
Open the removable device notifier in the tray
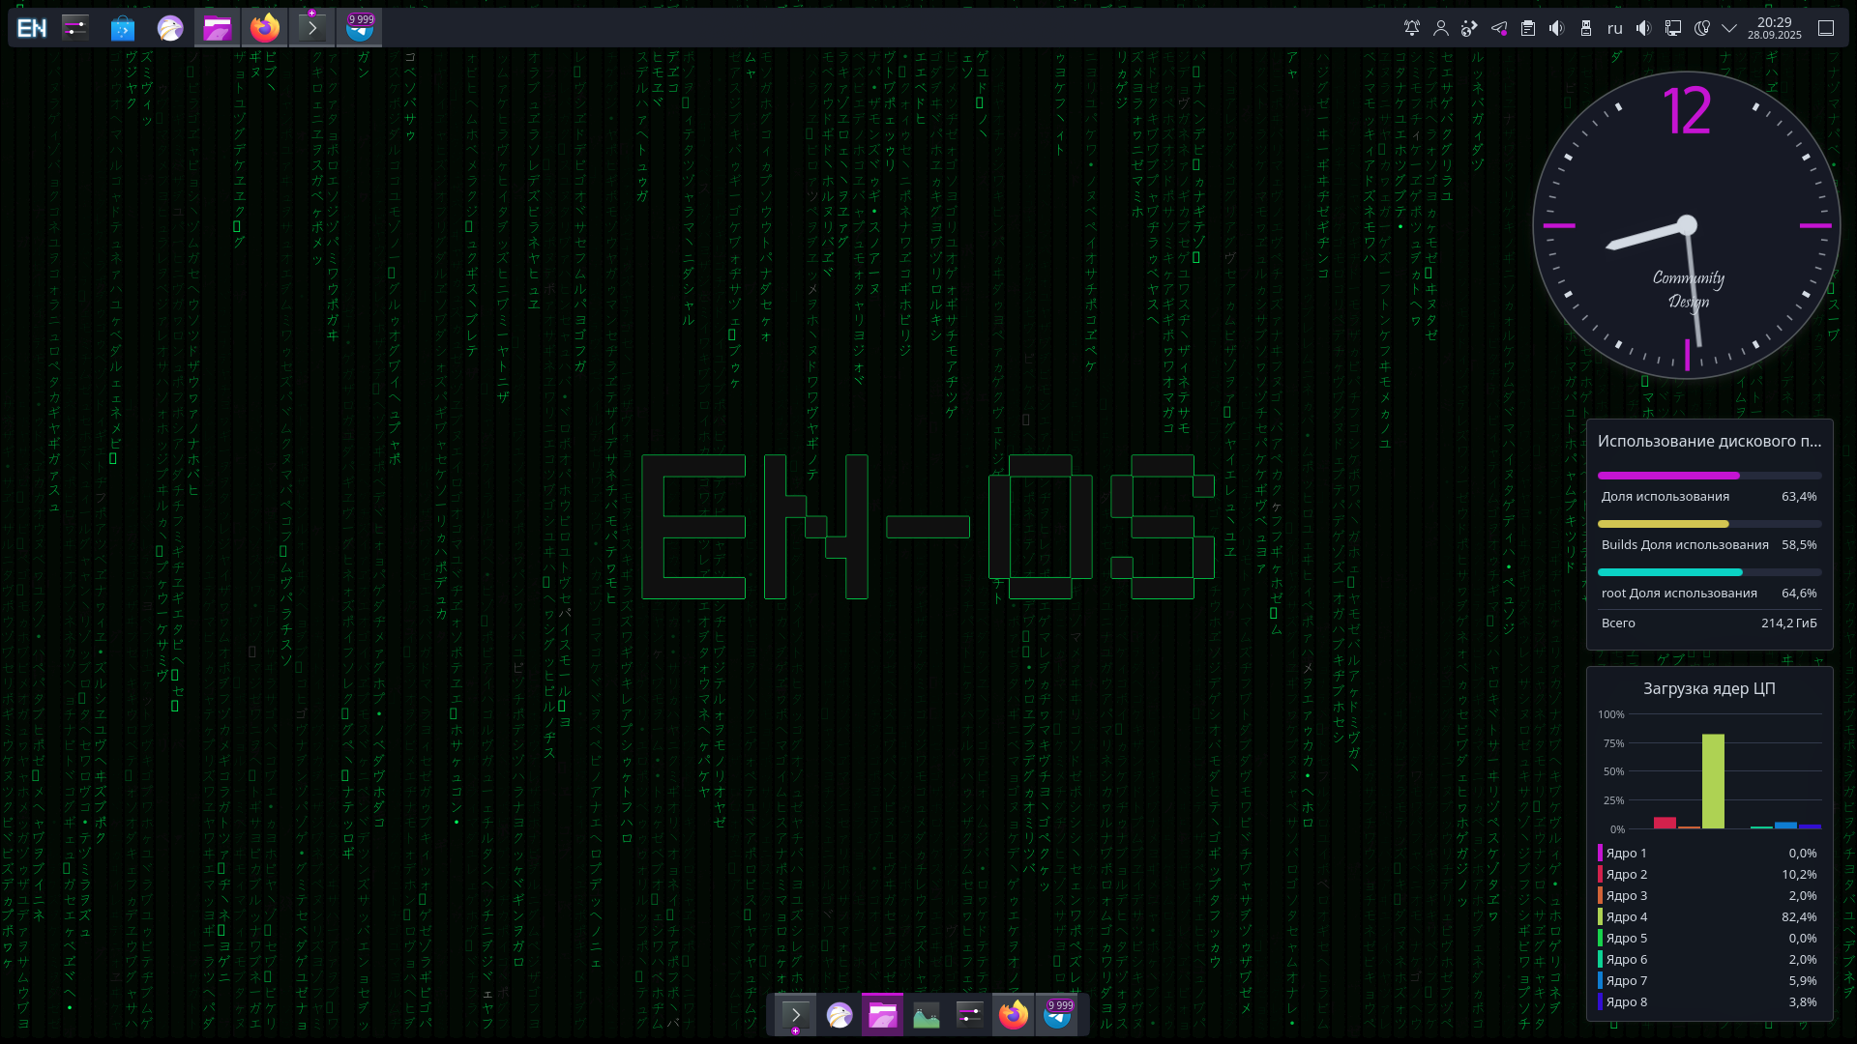tap(1586, 28)
